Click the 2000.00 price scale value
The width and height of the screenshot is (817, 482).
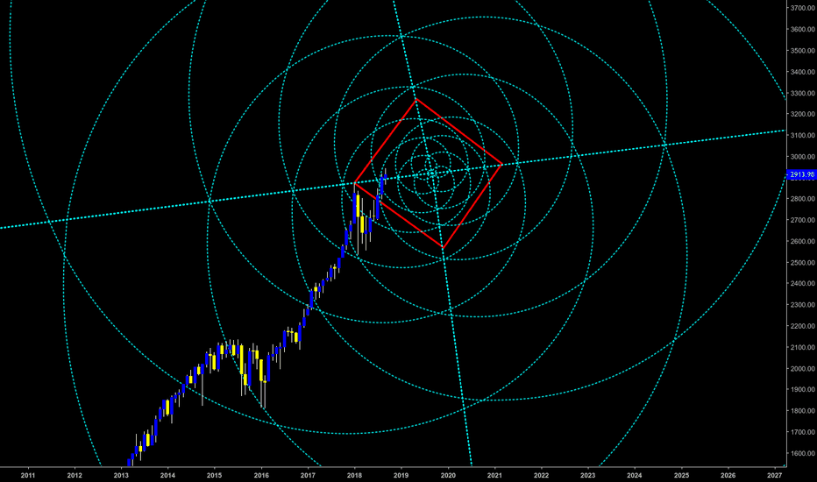click(x=802, y=369)
